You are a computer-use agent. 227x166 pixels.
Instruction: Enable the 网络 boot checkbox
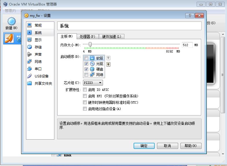86,75
